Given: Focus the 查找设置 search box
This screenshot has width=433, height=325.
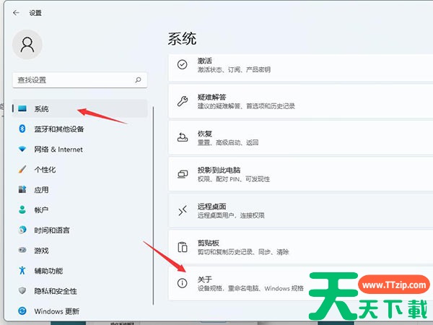Looking at the screenshot, I should [80, 80].
